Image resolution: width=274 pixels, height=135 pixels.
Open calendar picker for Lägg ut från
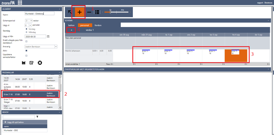48,37
